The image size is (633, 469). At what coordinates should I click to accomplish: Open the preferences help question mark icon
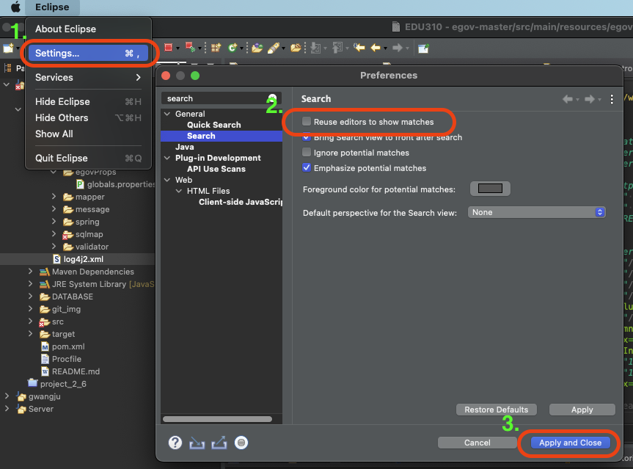[x=175, y=443]
